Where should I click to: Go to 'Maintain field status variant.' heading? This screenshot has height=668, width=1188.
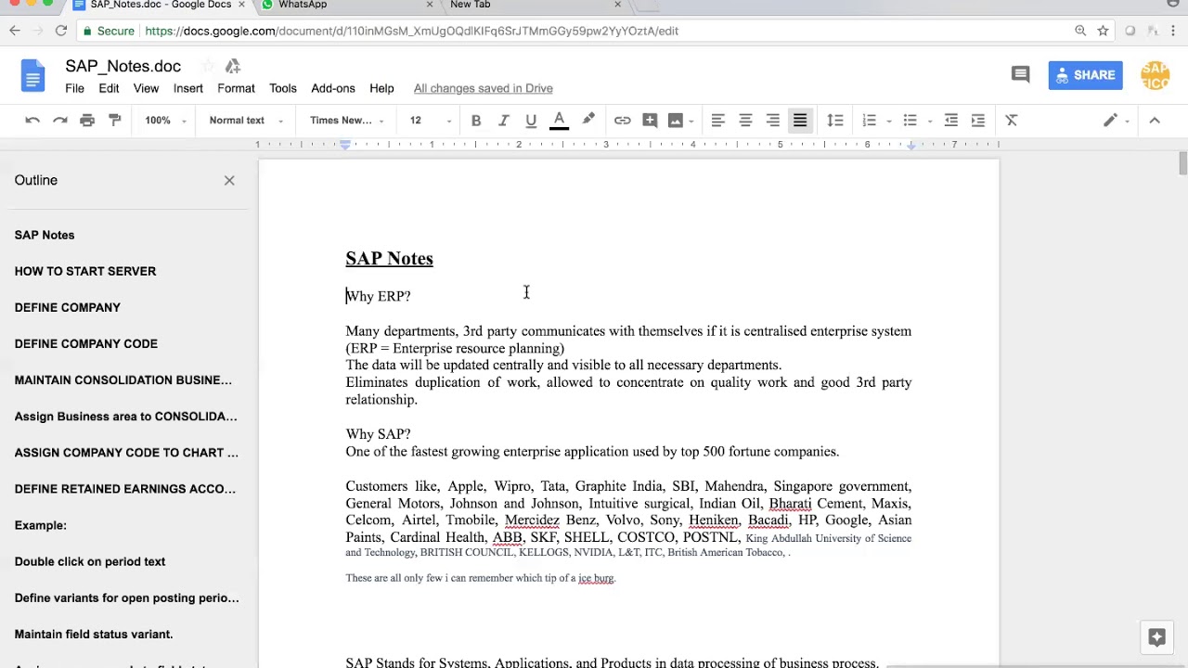tap(94, 634)
